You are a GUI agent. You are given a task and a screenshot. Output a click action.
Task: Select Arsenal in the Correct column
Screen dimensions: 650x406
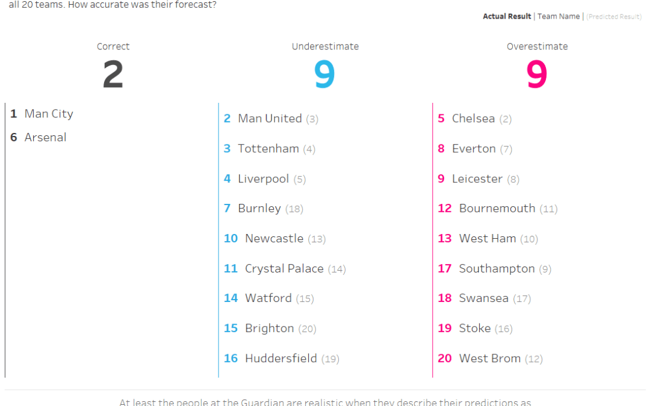coord(45,138)
